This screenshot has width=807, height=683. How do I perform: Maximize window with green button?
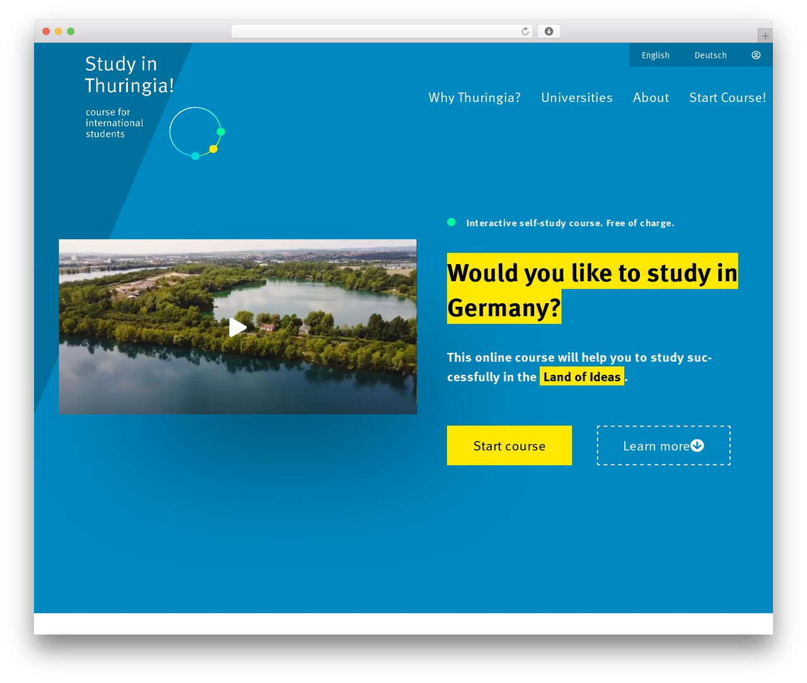pos(71,32)
